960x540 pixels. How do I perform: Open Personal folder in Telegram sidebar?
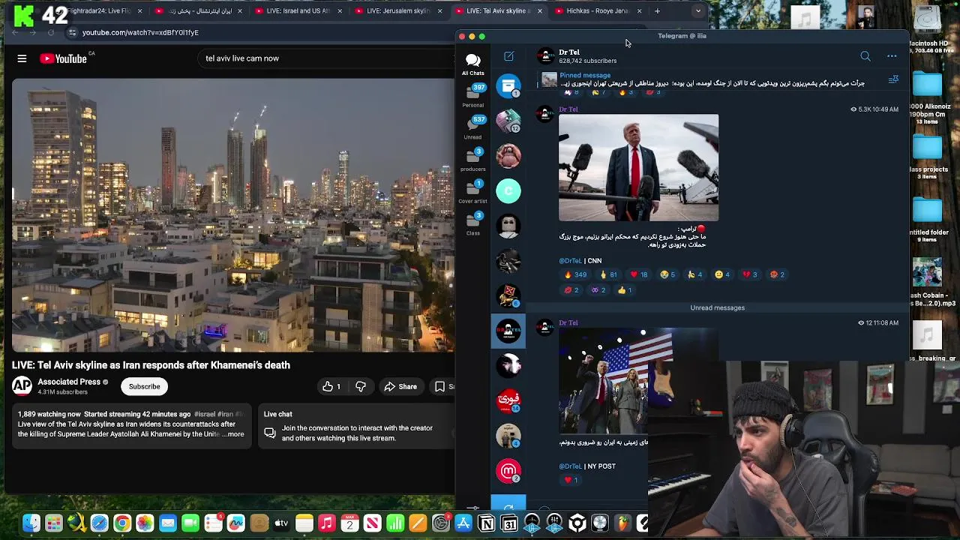472,95
